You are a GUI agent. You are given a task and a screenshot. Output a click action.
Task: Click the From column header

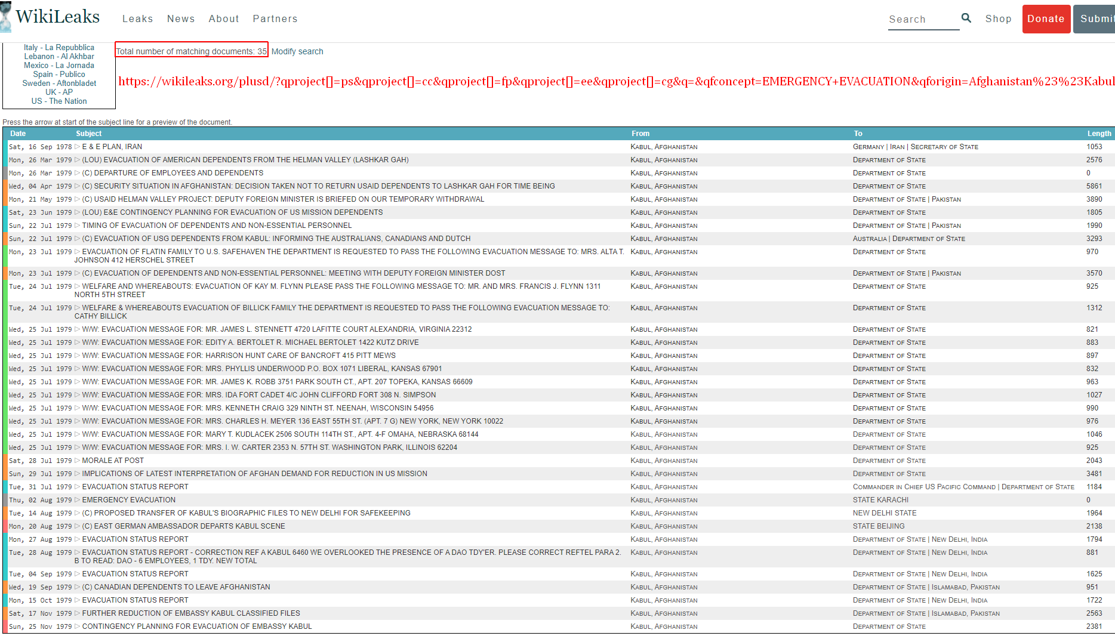coord(640,134)
